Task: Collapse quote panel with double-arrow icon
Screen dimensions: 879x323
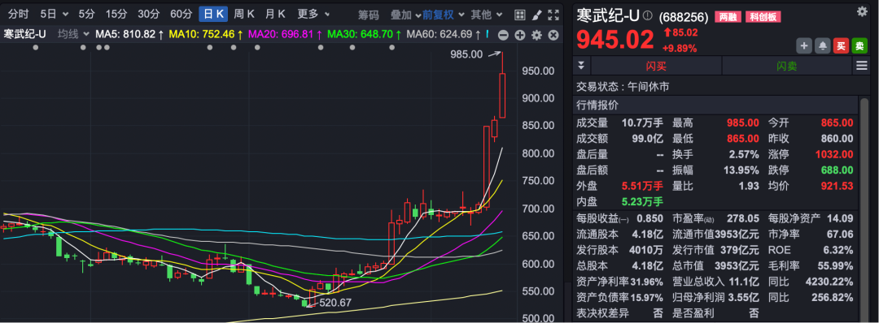Action: pos(581,66)
